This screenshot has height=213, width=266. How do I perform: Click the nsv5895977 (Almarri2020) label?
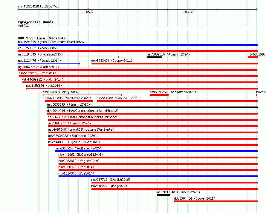pyautogui.click(x=69, y=123)
